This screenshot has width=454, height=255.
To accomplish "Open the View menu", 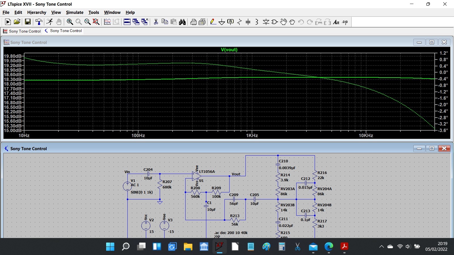I will [x=56, y=12].
